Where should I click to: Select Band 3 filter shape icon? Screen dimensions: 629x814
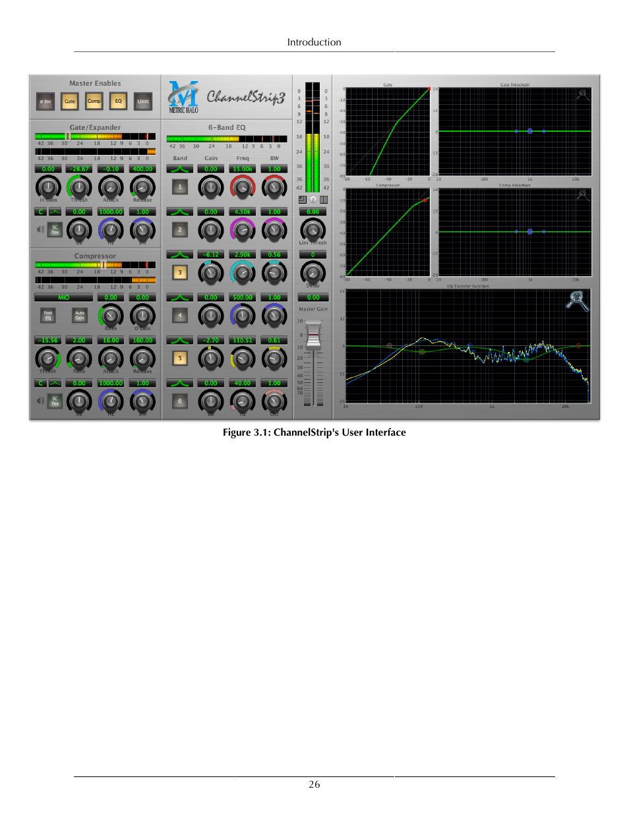(x=179, y=254)
